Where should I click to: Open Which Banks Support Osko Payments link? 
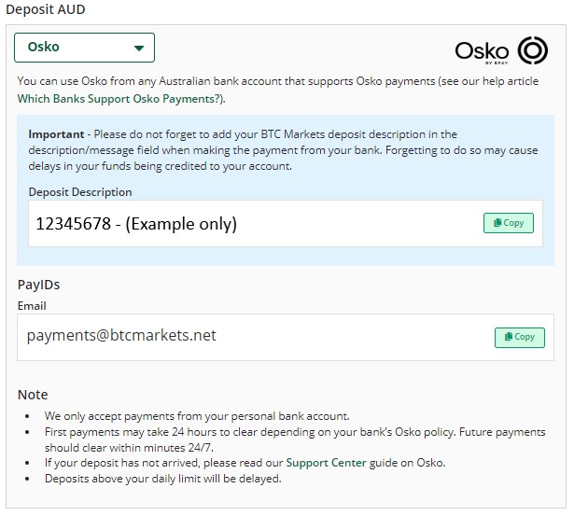119,99
